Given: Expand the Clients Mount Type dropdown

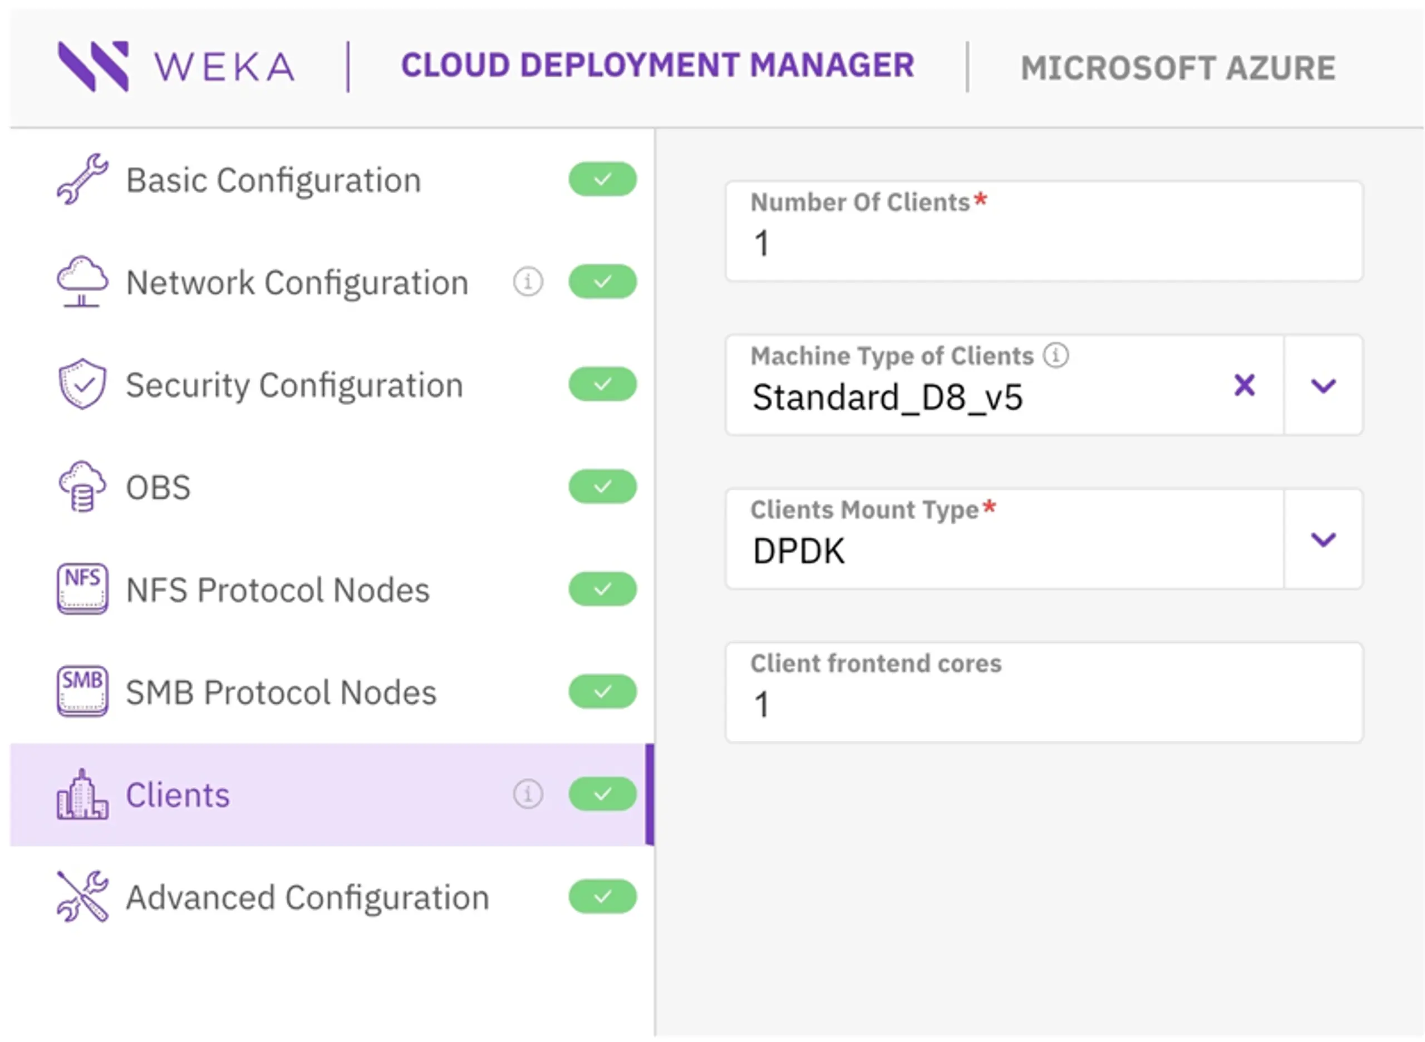Looking at the screenshot, I should click(1324, 539).
